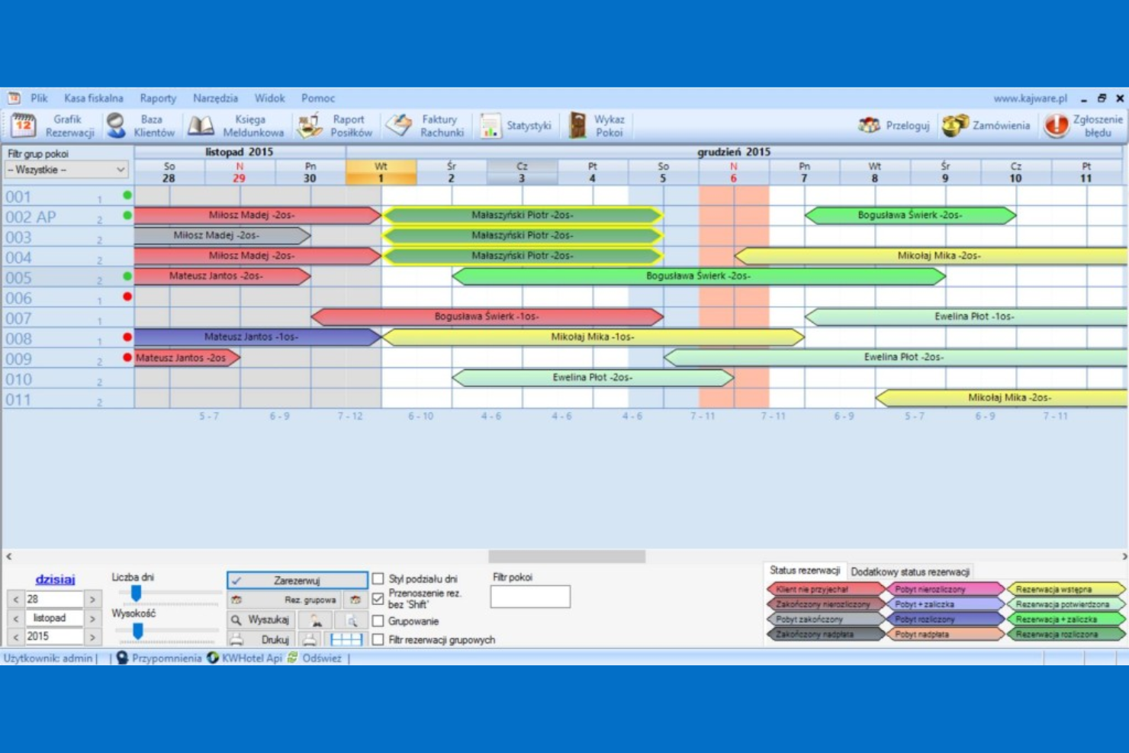Adjust the Wysokość slider
This screenshot has height=753, width=1129.
point(138,631)
